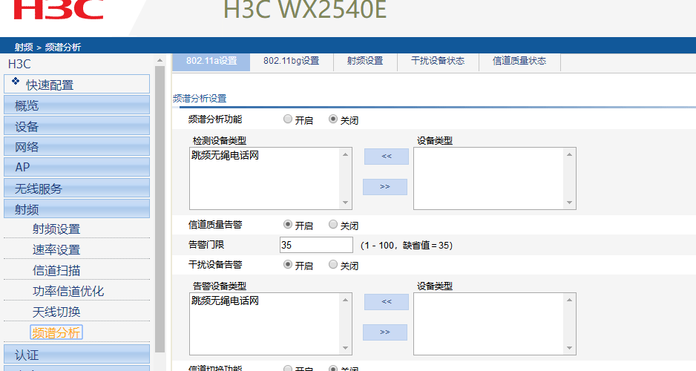
Task: Expand the AP sidebar section
Action: click(76, 167)
